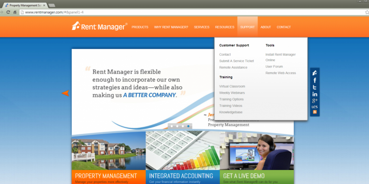The image size is (369, 184).
Task: Go to browser home page icon
Action: pos(15,12)
